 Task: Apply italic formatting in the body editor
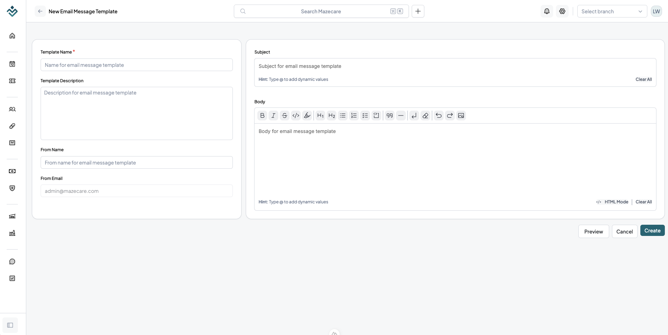point(273,116)
